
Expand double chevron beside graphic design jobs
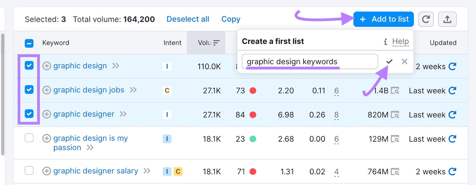tap(133, 90)
